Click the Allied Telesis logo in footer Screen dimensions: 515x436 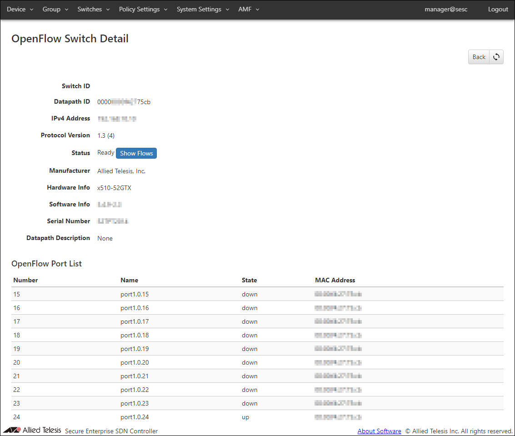pos(32,430)
